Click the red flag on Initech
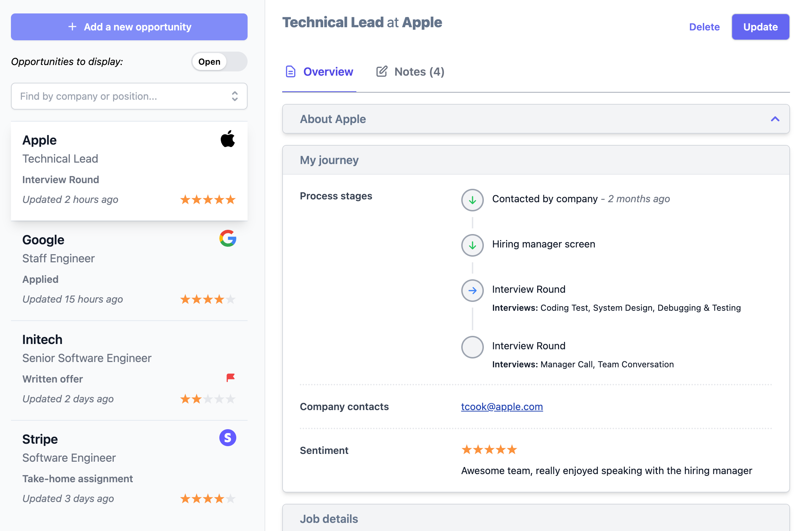The height and width of the screenshot is (531, 801). (x=231, y=378)
